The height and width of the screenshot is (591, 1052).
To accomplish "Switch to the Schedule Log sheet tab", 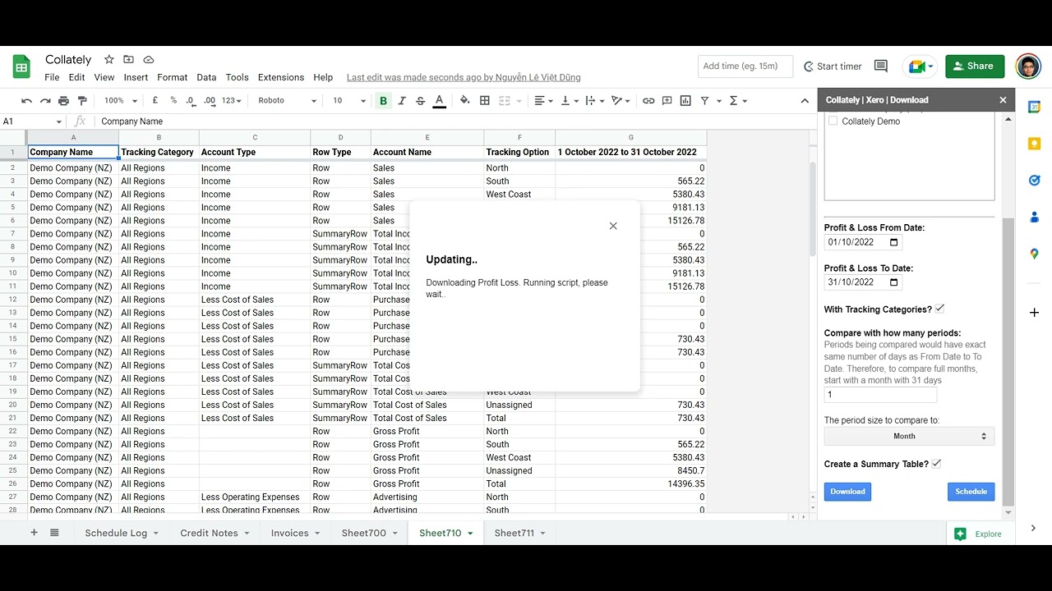I will point(122,533).
